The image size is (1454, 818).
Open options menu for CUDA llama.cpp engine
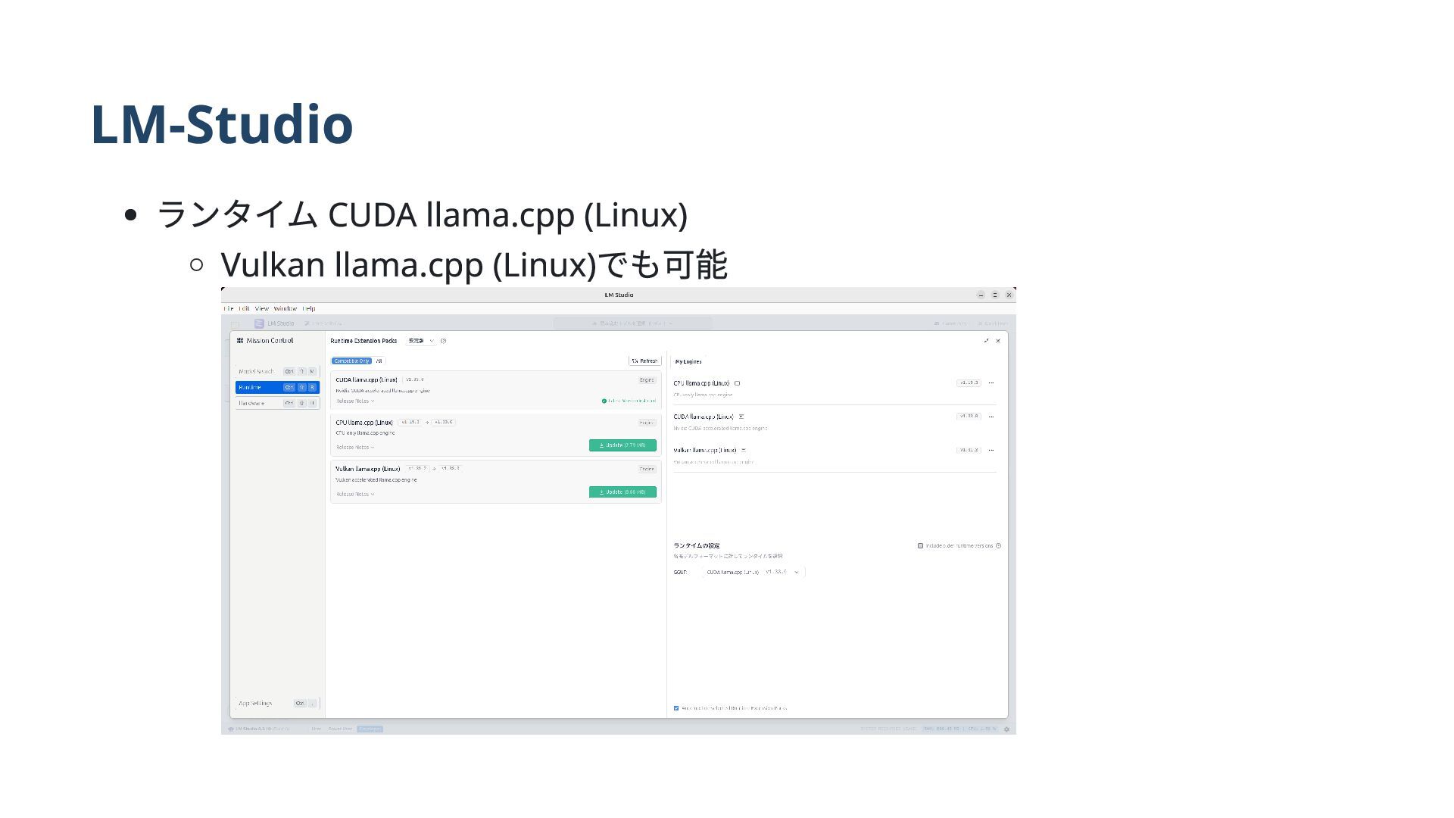pos(991,417)
